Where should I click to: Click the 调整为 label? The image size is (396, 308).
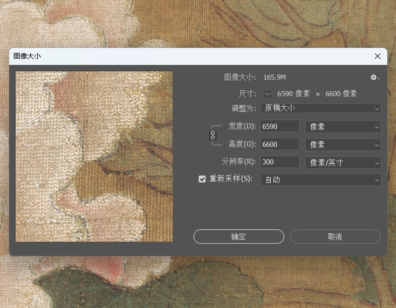[244, 109]
